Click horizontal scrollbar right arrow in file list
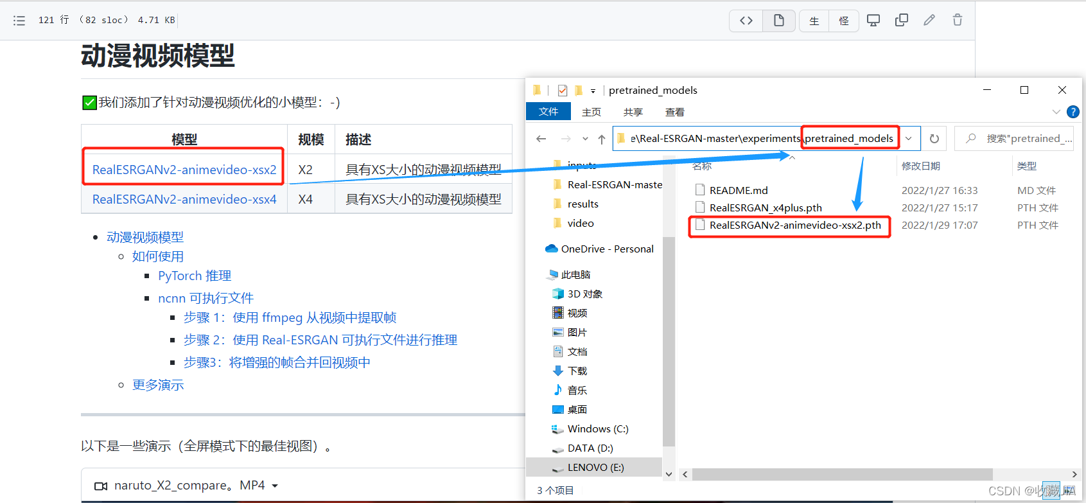 [1074, 474]
